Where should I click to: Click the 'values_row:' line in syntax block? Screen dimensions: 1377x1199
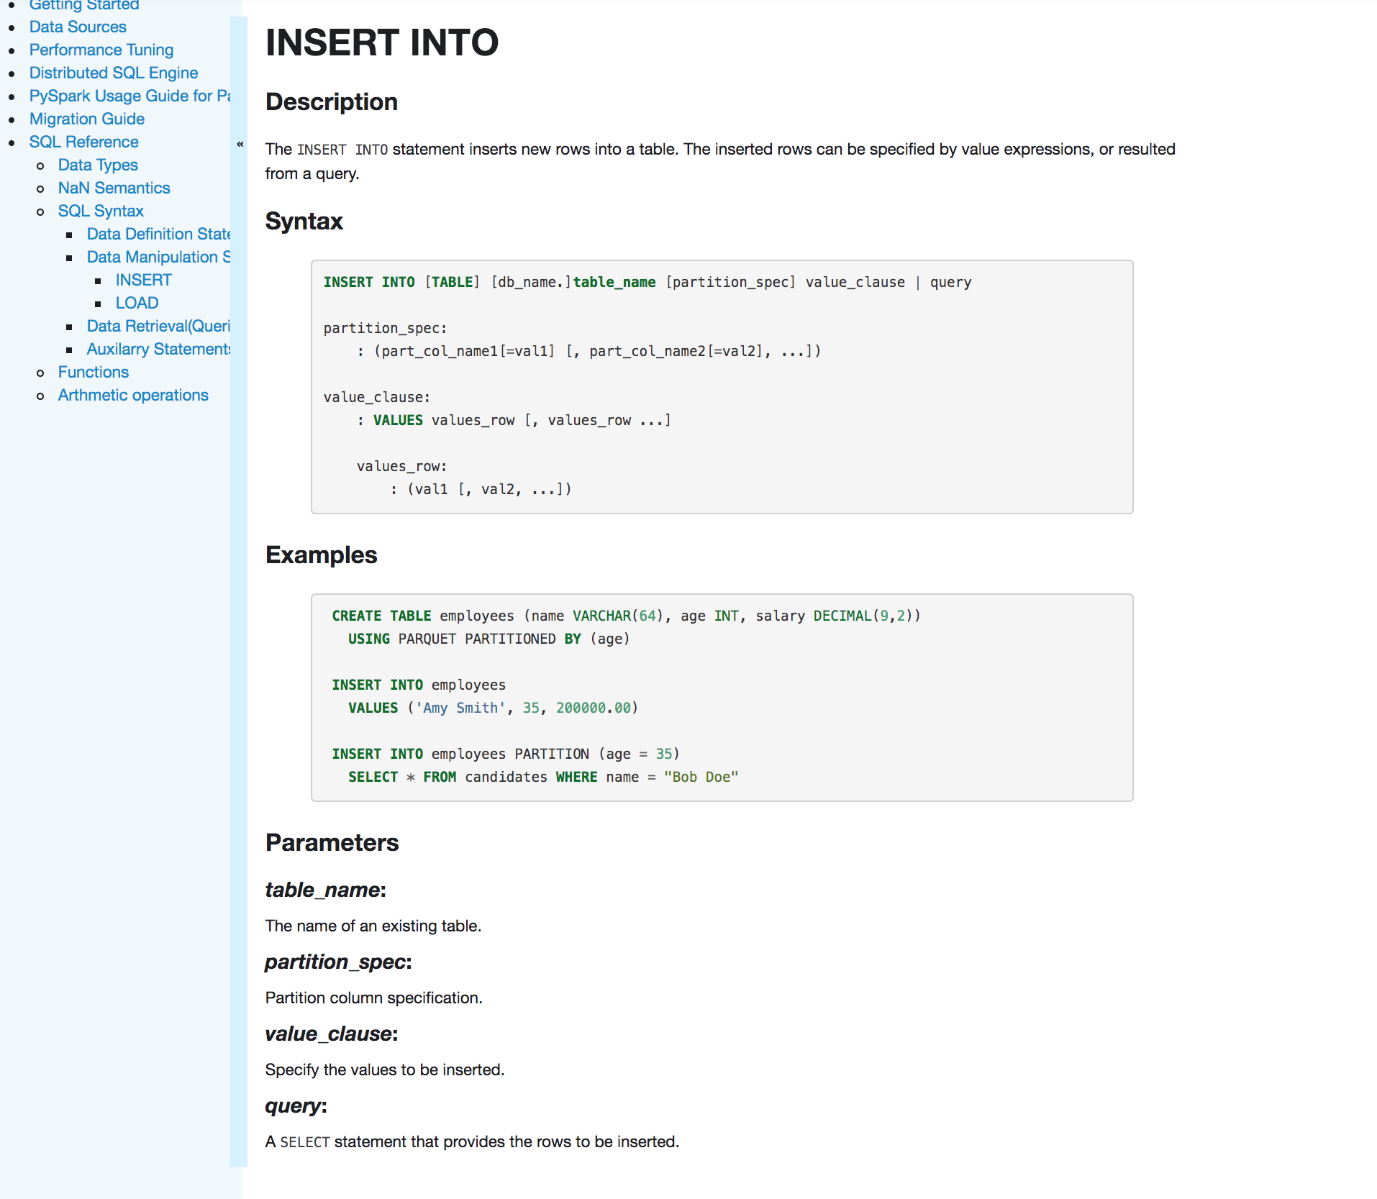click(402, 466)
